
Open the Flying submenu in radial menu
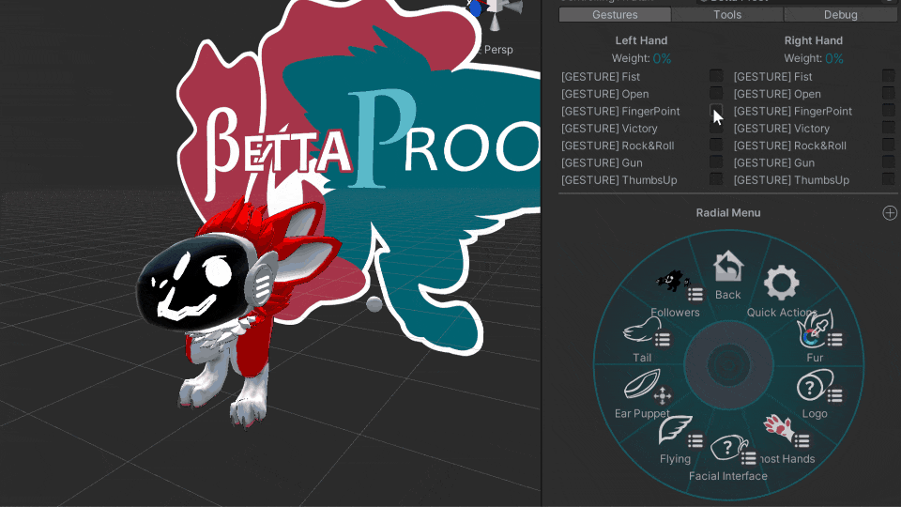pos(679,439)
